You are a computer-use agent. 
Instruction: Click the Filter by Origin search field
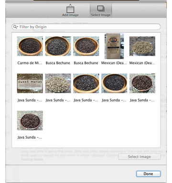[x=86, y=27]
